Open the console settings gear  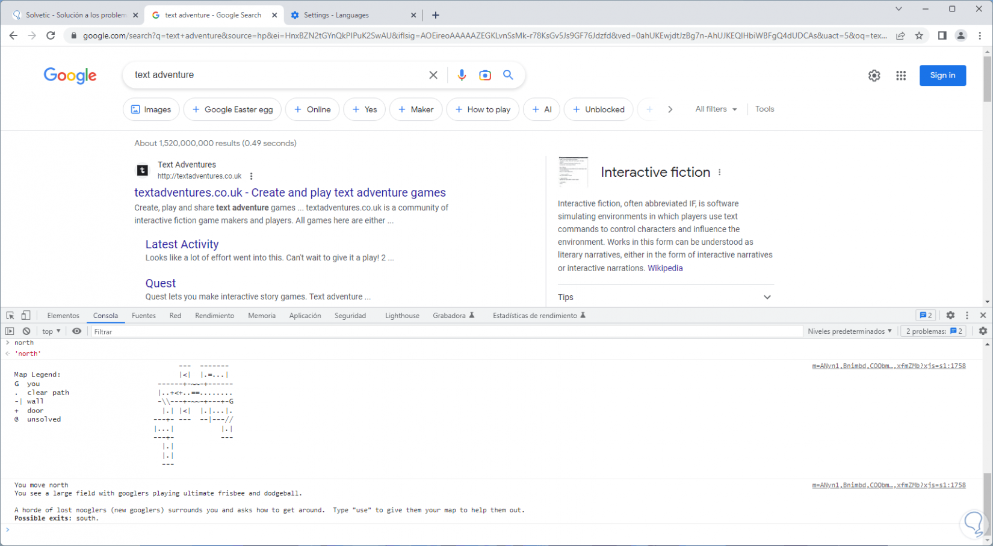pos(983,331)
